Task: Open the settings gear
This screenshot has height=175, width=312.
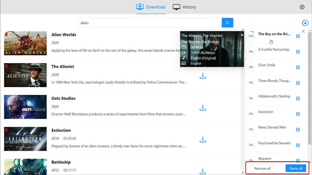Action: tap(302, 7)
